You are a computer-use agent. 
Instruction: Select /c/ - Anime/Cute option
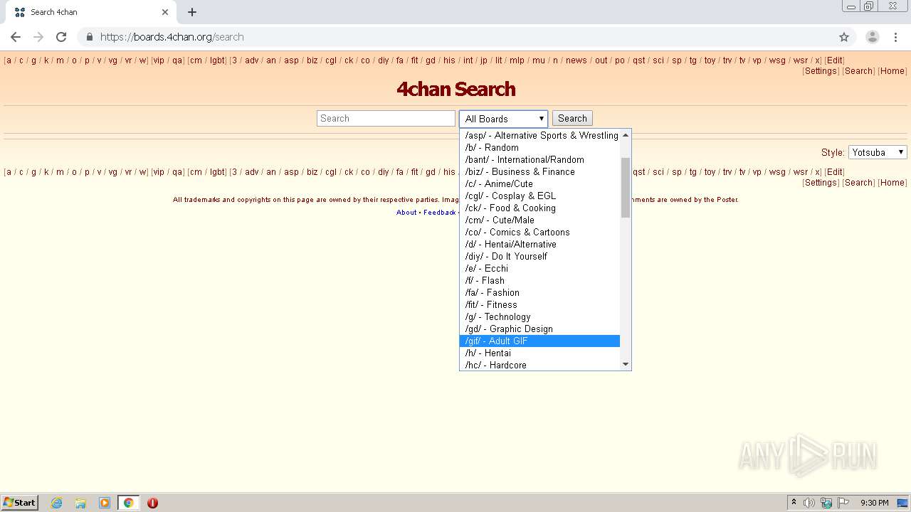point(539,183)
